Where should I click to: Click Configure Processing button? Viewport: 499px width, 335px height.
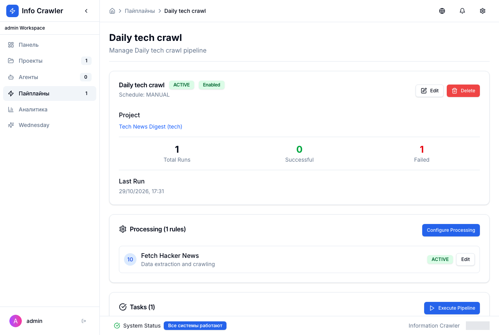451,230
